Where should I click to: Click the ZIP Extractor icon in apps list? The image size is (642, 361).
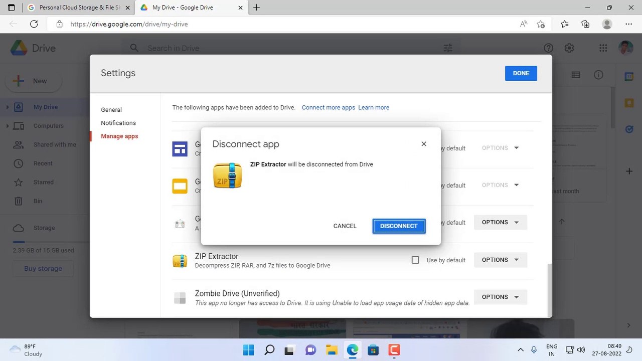coord(180,260)
